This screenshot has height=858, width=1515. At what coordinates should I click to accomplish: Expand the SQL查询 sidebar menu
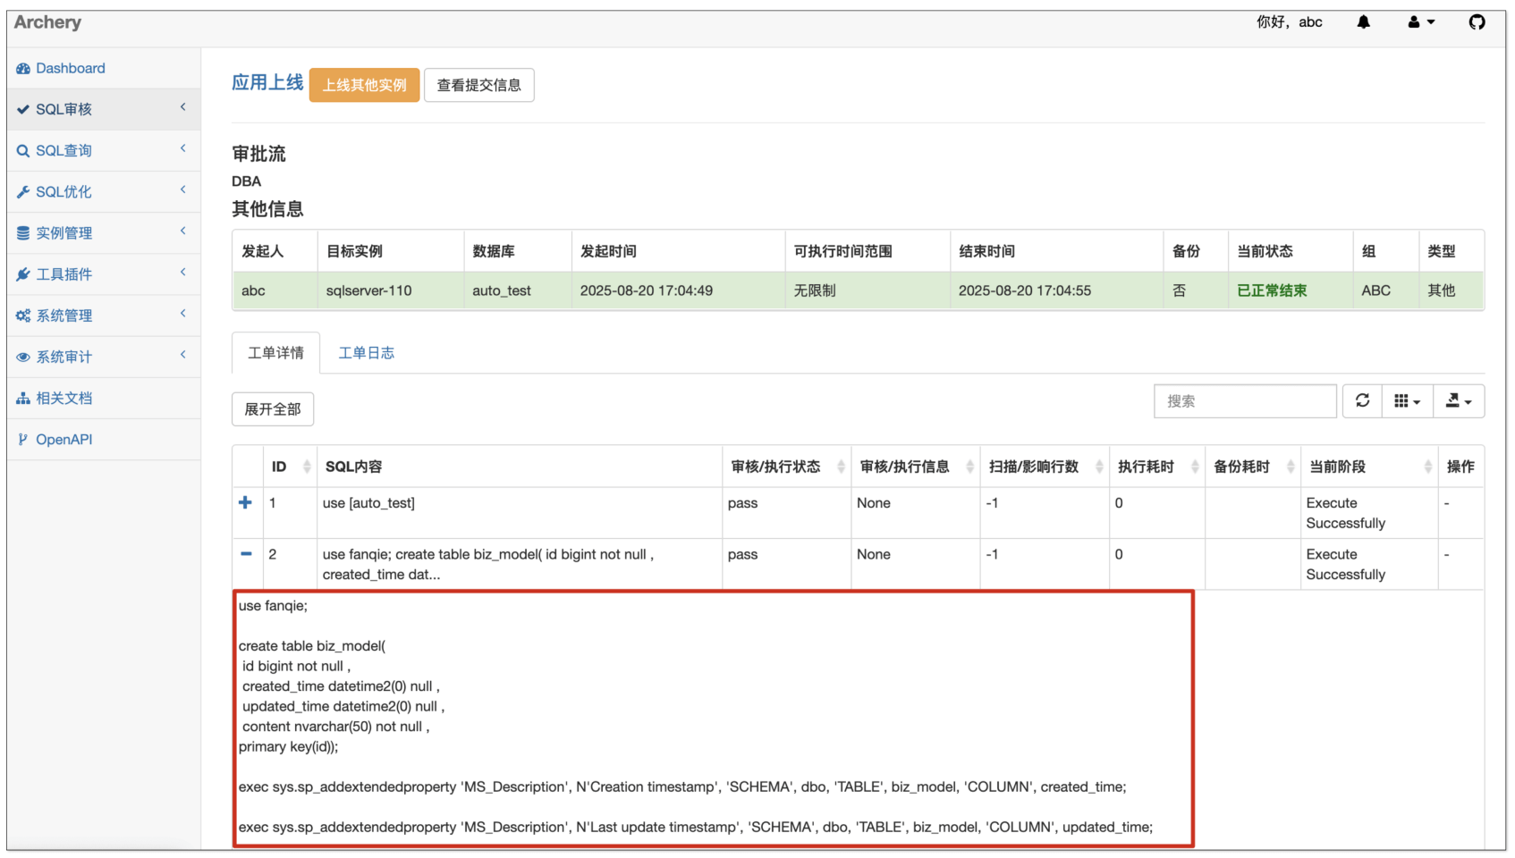click(x=104, y=150)
